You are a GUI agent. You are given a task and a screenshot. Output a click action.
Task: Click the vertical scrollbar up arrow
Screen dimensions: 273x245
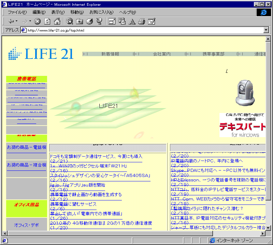pos(268,39)
